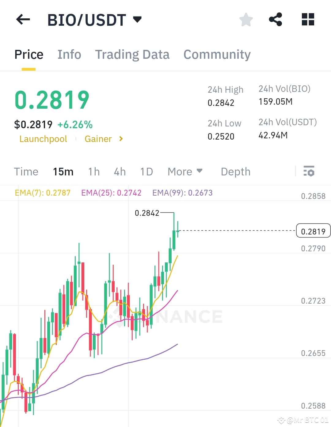The width and height of the screenshot is (331, 427).
Task: Favorite BIO/USDT with the star icon
Action: coord(246,19)
